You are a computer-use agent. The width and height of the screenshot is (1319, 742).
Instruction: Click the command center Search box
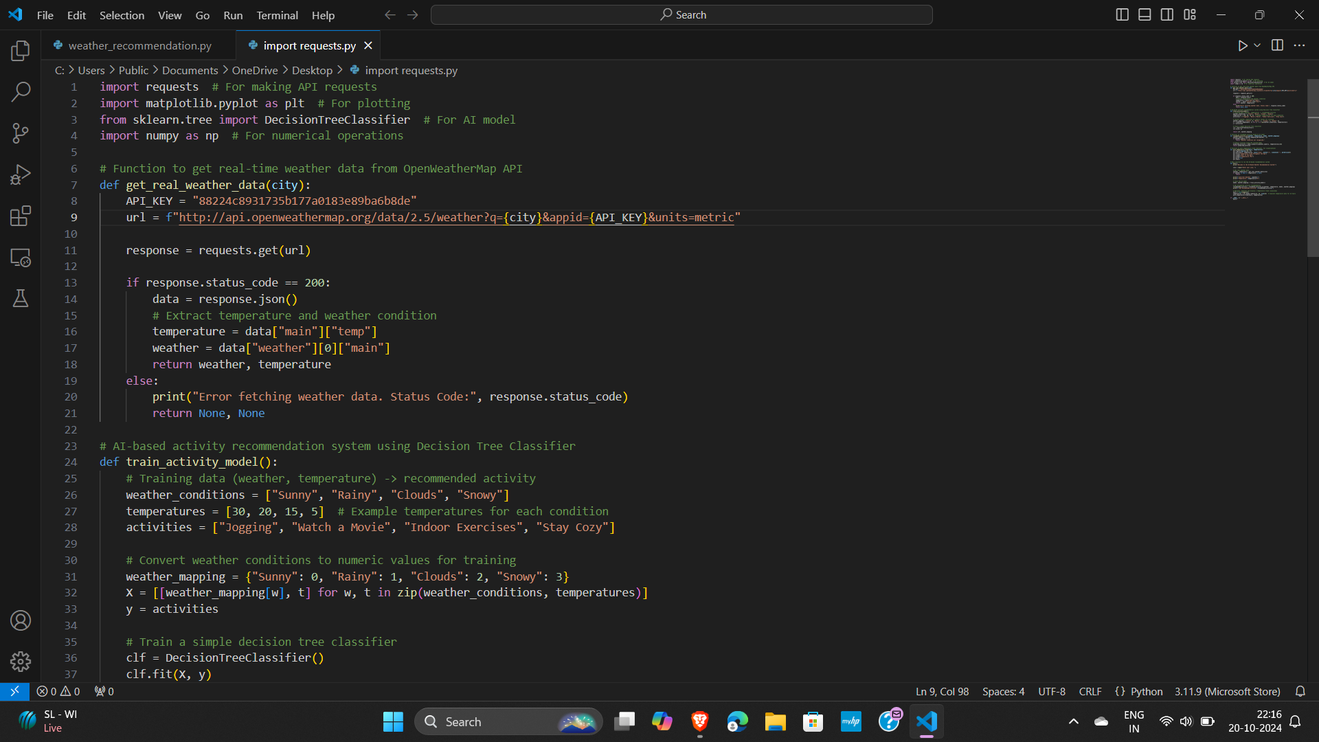coord(681,14)
